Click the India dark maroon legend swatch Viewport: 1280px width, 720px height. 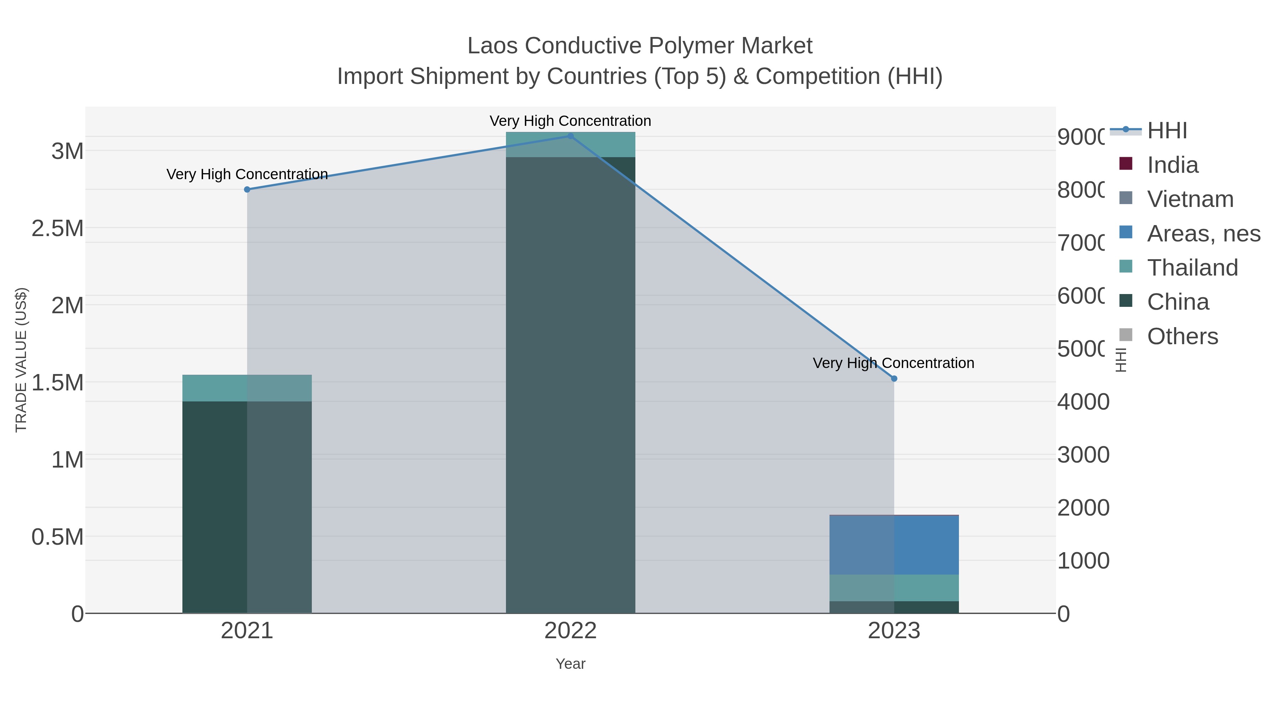[x=1125, y=164]
